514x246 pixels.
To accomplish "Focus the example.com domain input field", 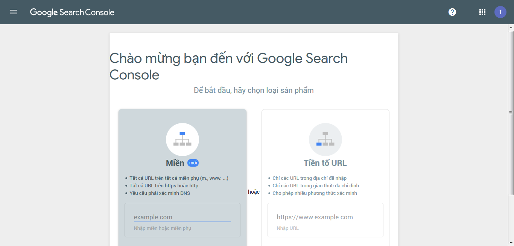I will click(x=182, y=217).
